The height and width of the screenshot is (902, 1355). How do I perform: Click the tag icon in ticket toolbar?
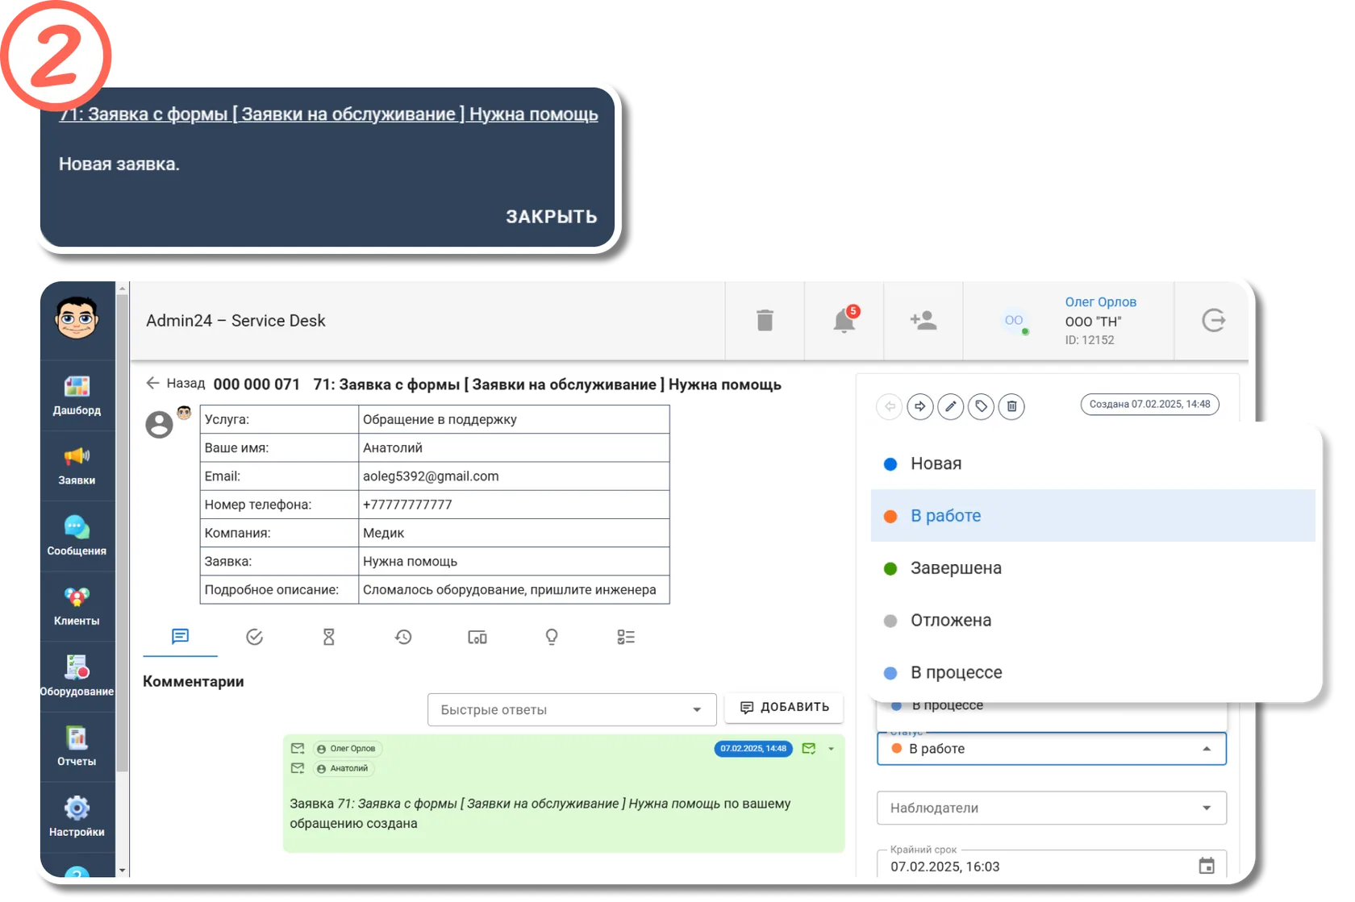(x=981, y=406)
